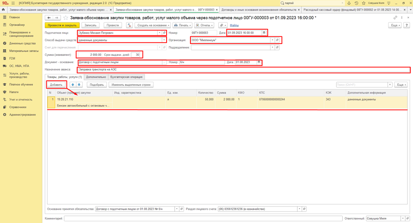Click Провести button
Screen dimensions: 413x223
click(113, 25)
